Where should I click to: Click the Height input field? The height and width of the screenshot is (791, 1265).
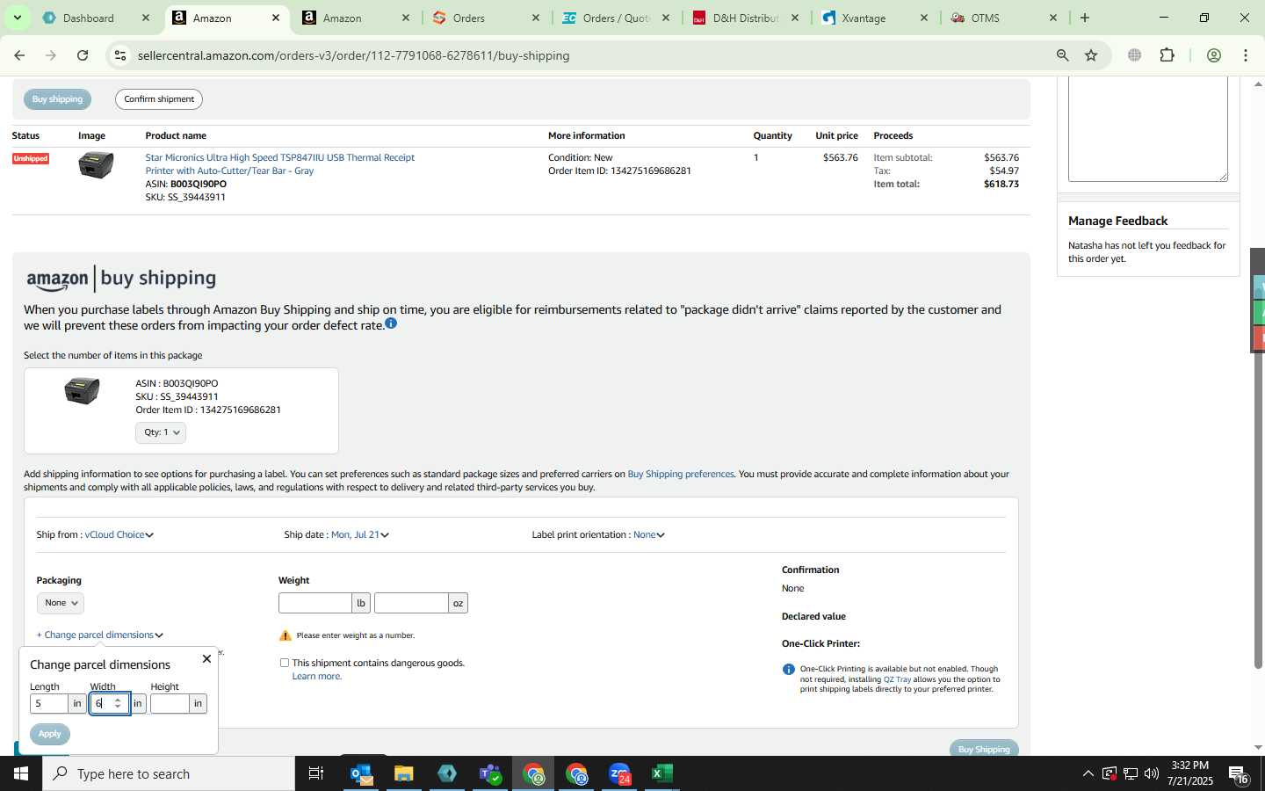pos(170,703)
